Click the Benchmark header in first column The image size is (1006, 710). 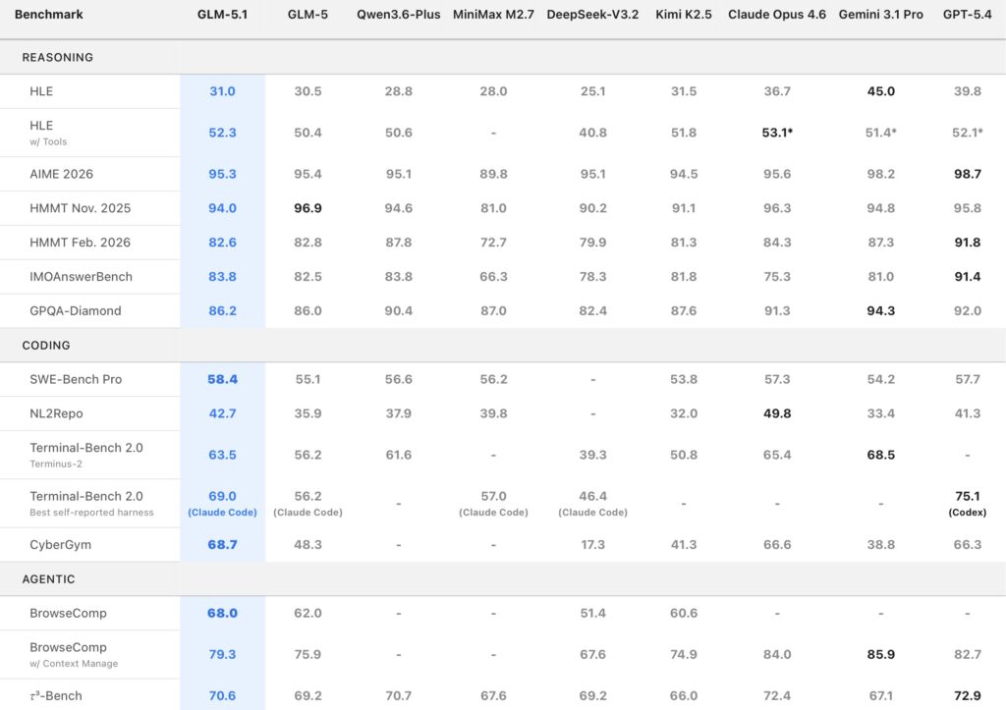point(48,15)
